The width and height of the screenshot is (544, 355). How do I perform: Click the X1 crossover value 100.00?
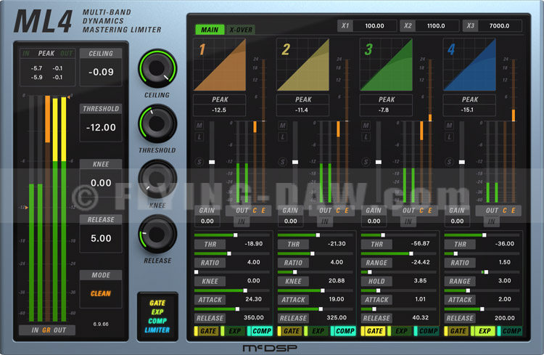point(374,25)
